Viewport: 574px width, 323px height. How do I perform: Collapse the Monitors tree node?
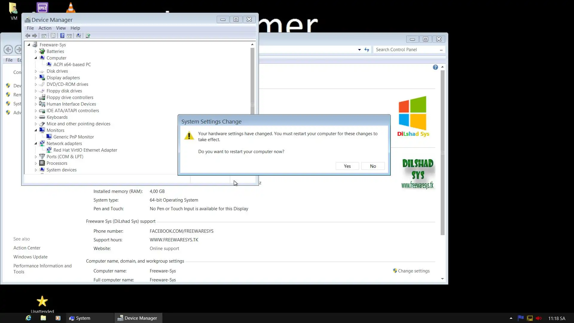pos(36,130)
